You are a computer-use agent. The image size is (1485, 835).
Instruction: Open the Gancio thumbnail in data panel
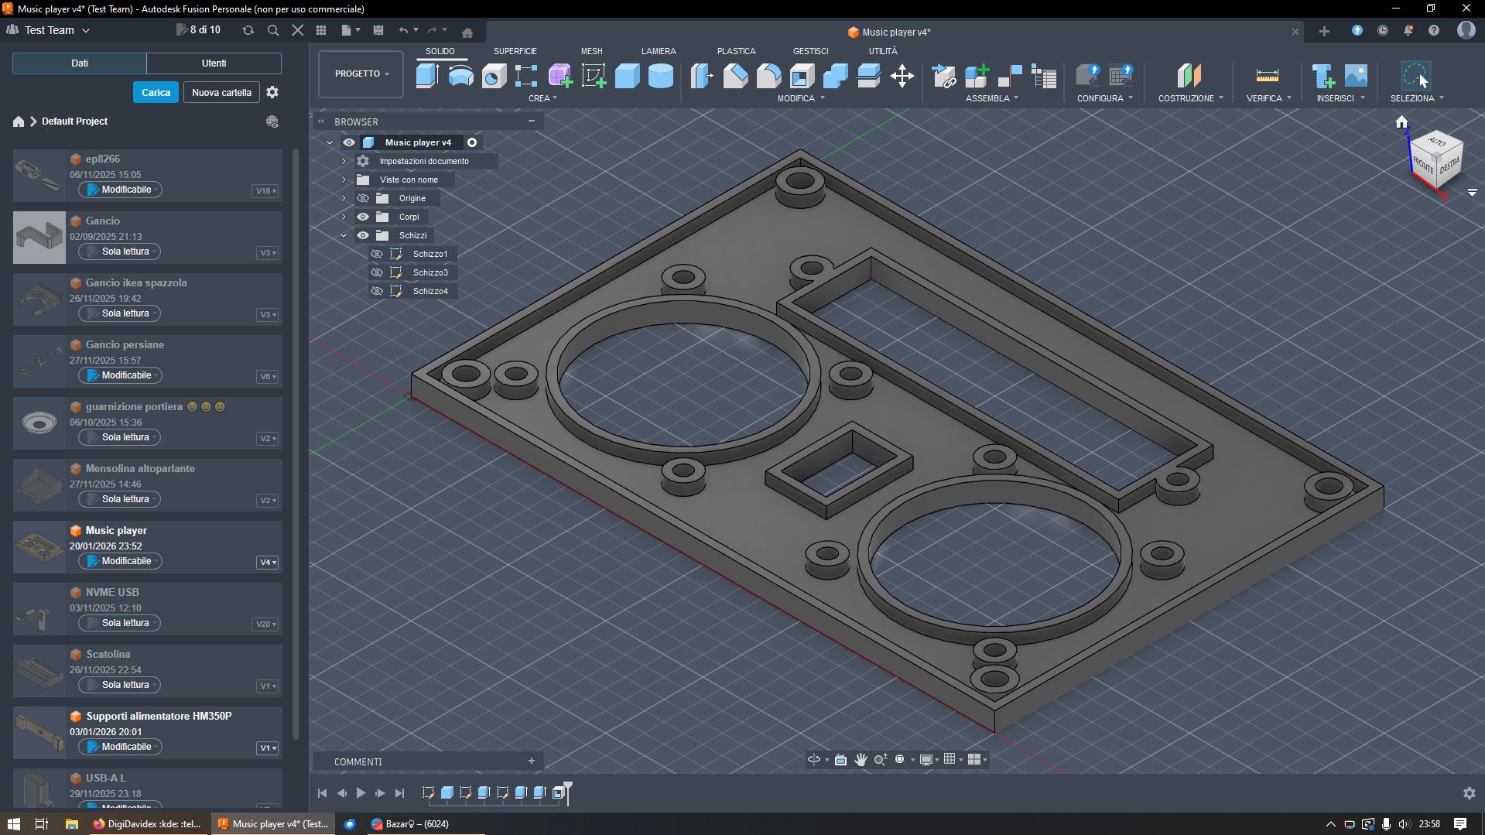pyautogui.click(x=39, y=238)
